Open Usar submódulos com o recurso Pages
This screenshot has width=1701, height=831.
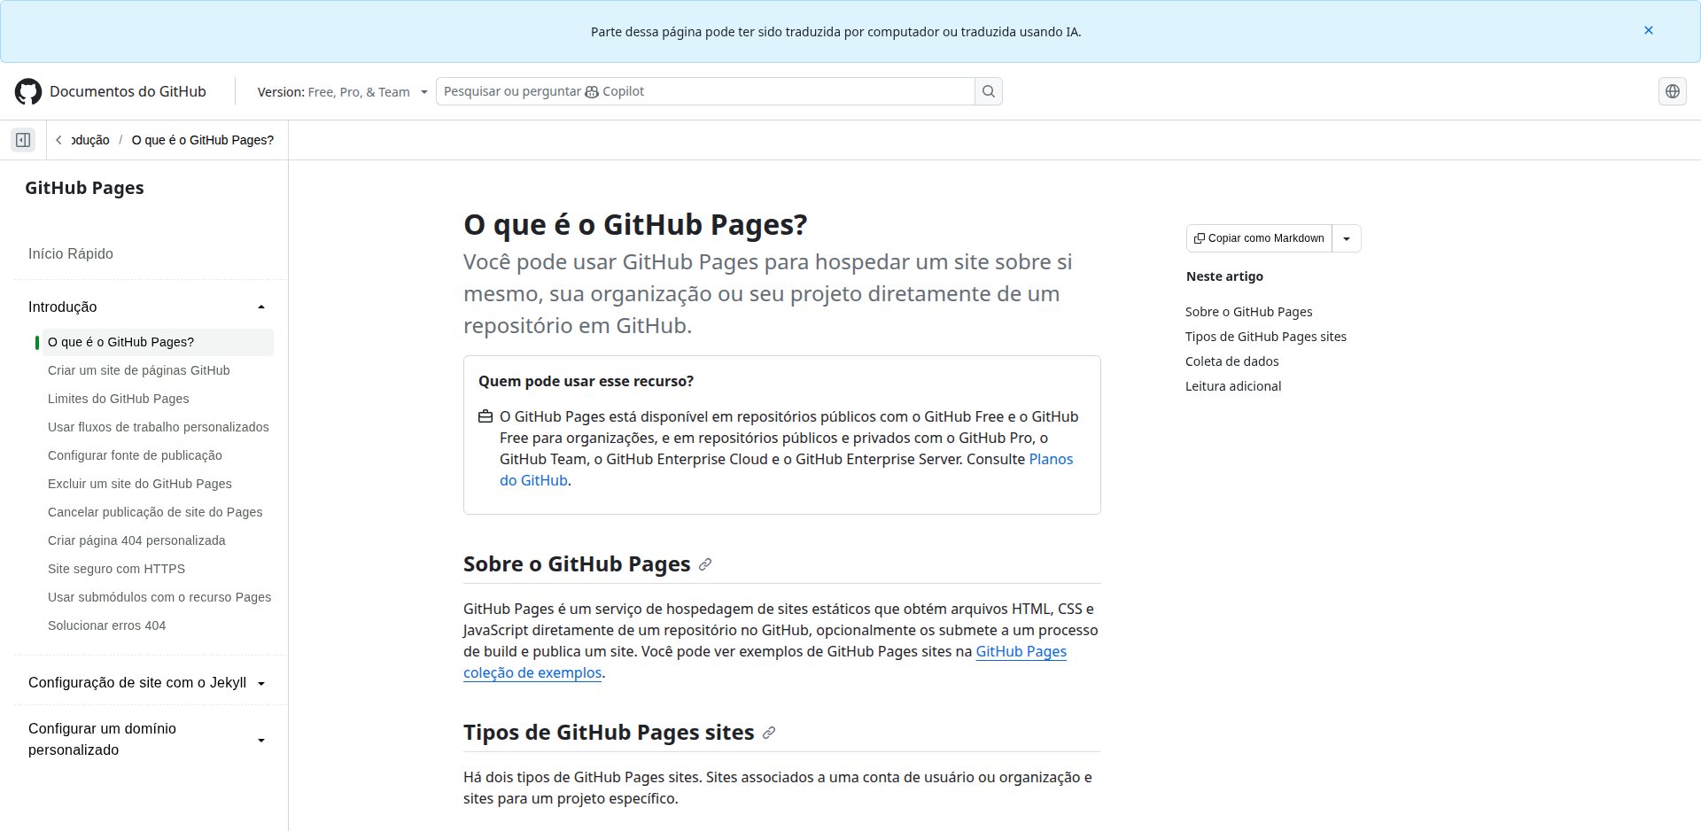[159, 597]
